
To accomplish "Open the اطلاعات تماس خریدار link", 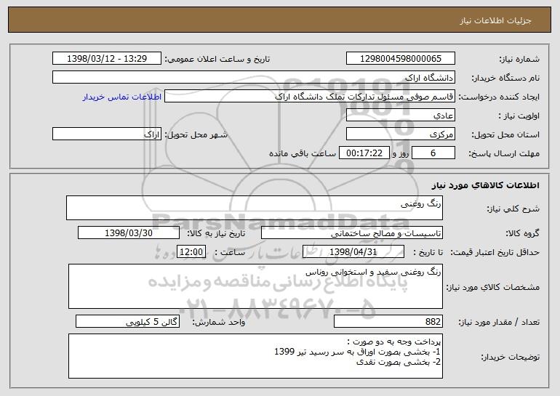I will click(122, 97).
